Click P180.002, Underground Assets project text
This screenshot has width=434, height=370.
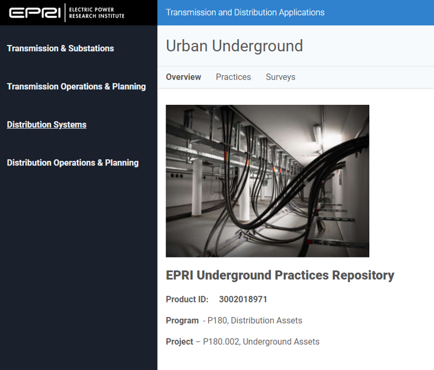pyautogui.click(x=261, y=342)
